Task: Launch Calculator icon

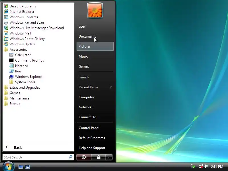Action: click(11, 55)
